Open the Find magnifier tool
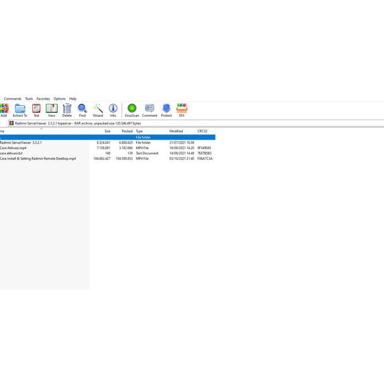The image size is (384, 384). [x=82, y=110]
